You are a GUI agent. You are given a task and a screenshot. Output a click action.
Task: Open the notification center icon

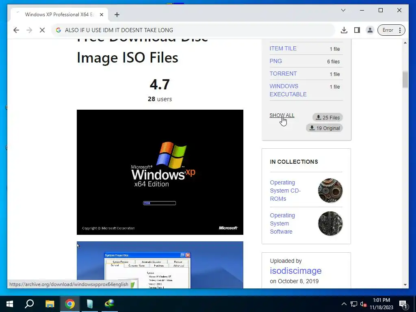(x=403, y=304)
